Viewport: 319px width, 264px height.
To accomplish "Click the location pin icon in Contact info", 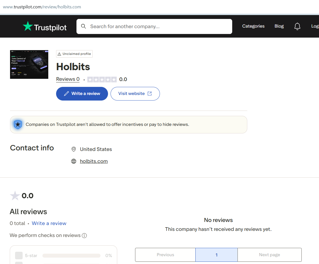I will point(73,149).
